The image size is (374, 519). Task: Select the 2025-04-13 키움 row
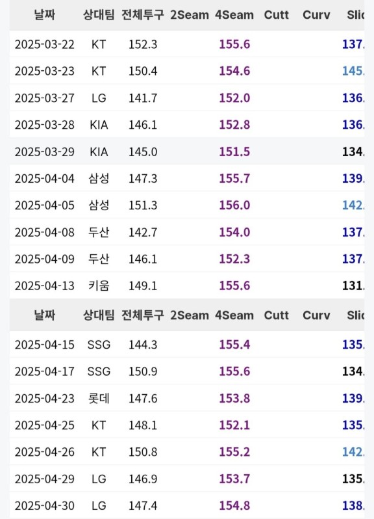(x=187, y=286)
